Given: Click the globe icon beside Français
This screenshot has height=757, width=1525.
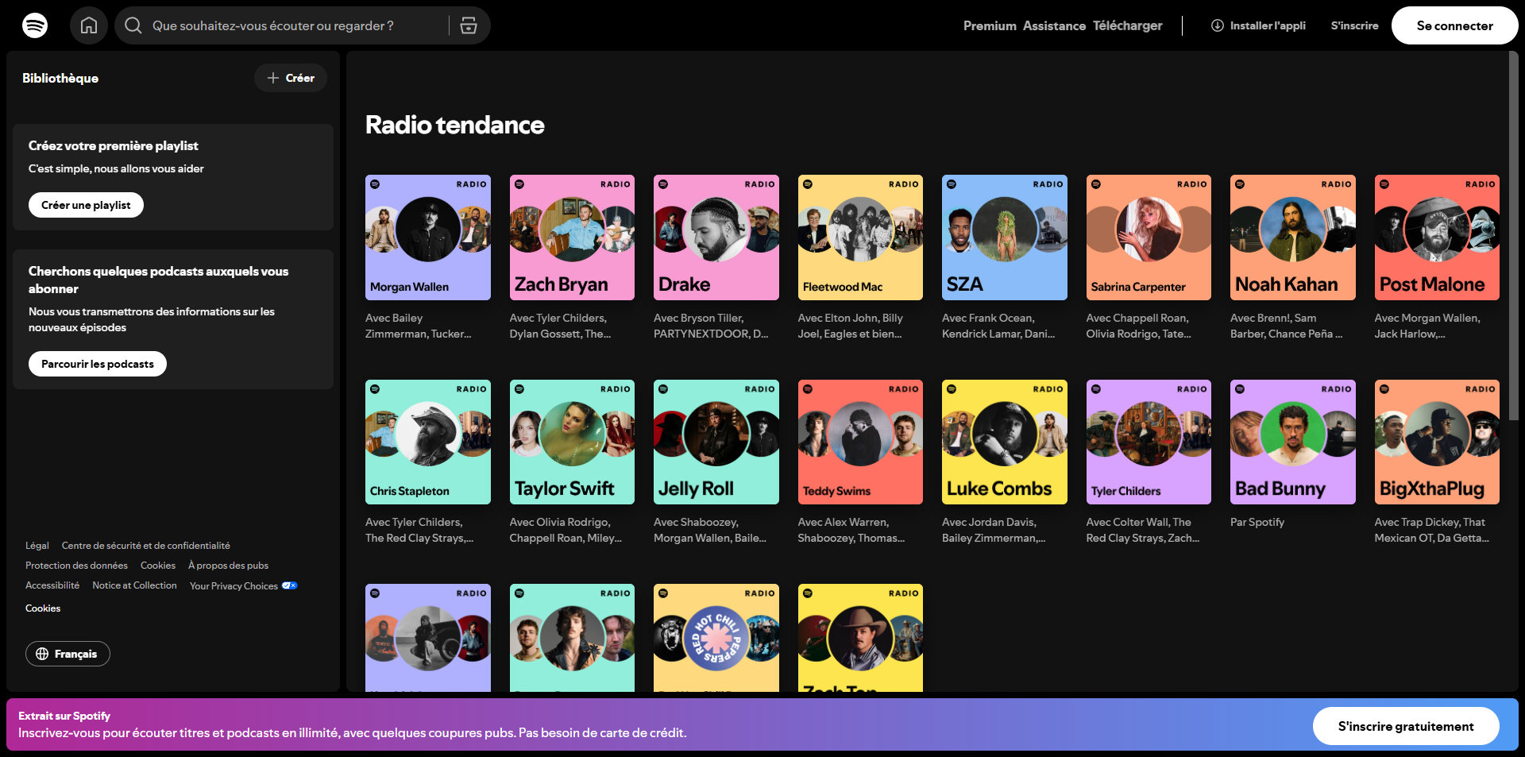Looking at the screenshot, I should click(x=42, y=654).
